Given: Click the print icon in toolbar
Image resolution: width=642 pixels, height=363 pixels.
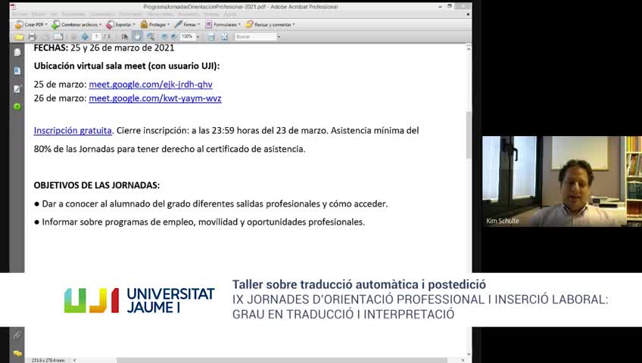Looking at the screenshot, I should pyautogui.click(x=32, y=37).
